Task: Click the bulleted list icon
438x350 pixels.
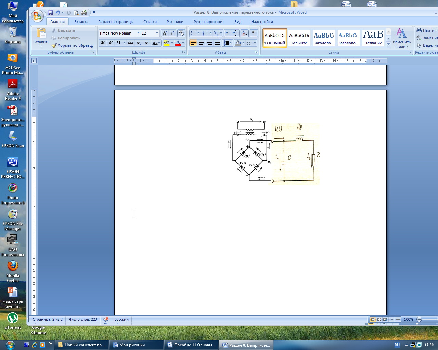Action: pos(193,33)
